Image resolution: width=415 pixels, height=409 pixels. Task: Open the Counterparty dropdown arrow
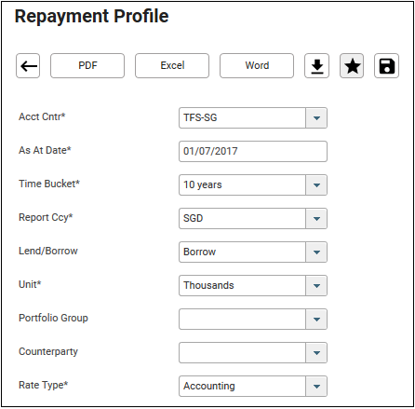[316, 353]
